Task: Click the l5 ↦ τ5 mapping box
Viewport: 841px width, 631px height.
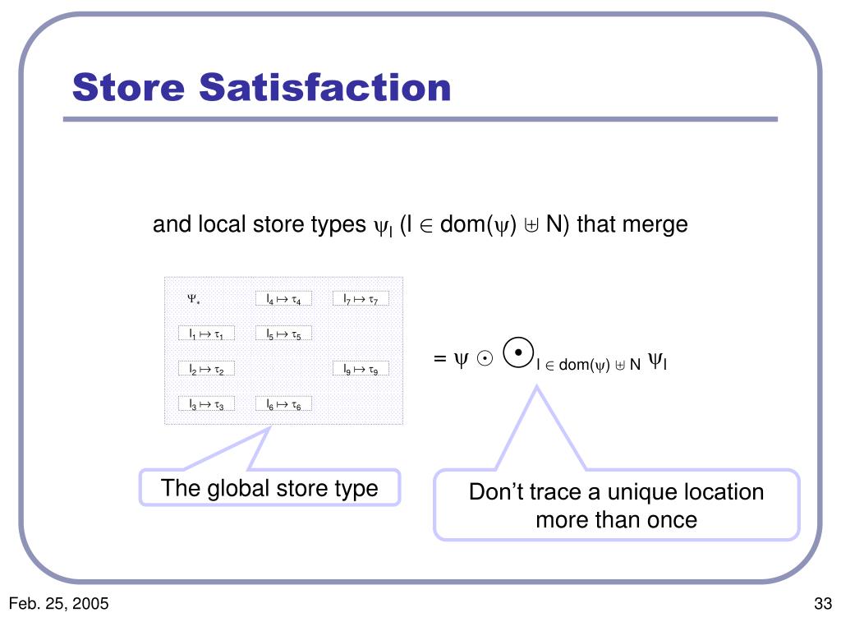Action: [x=283, y=334]
